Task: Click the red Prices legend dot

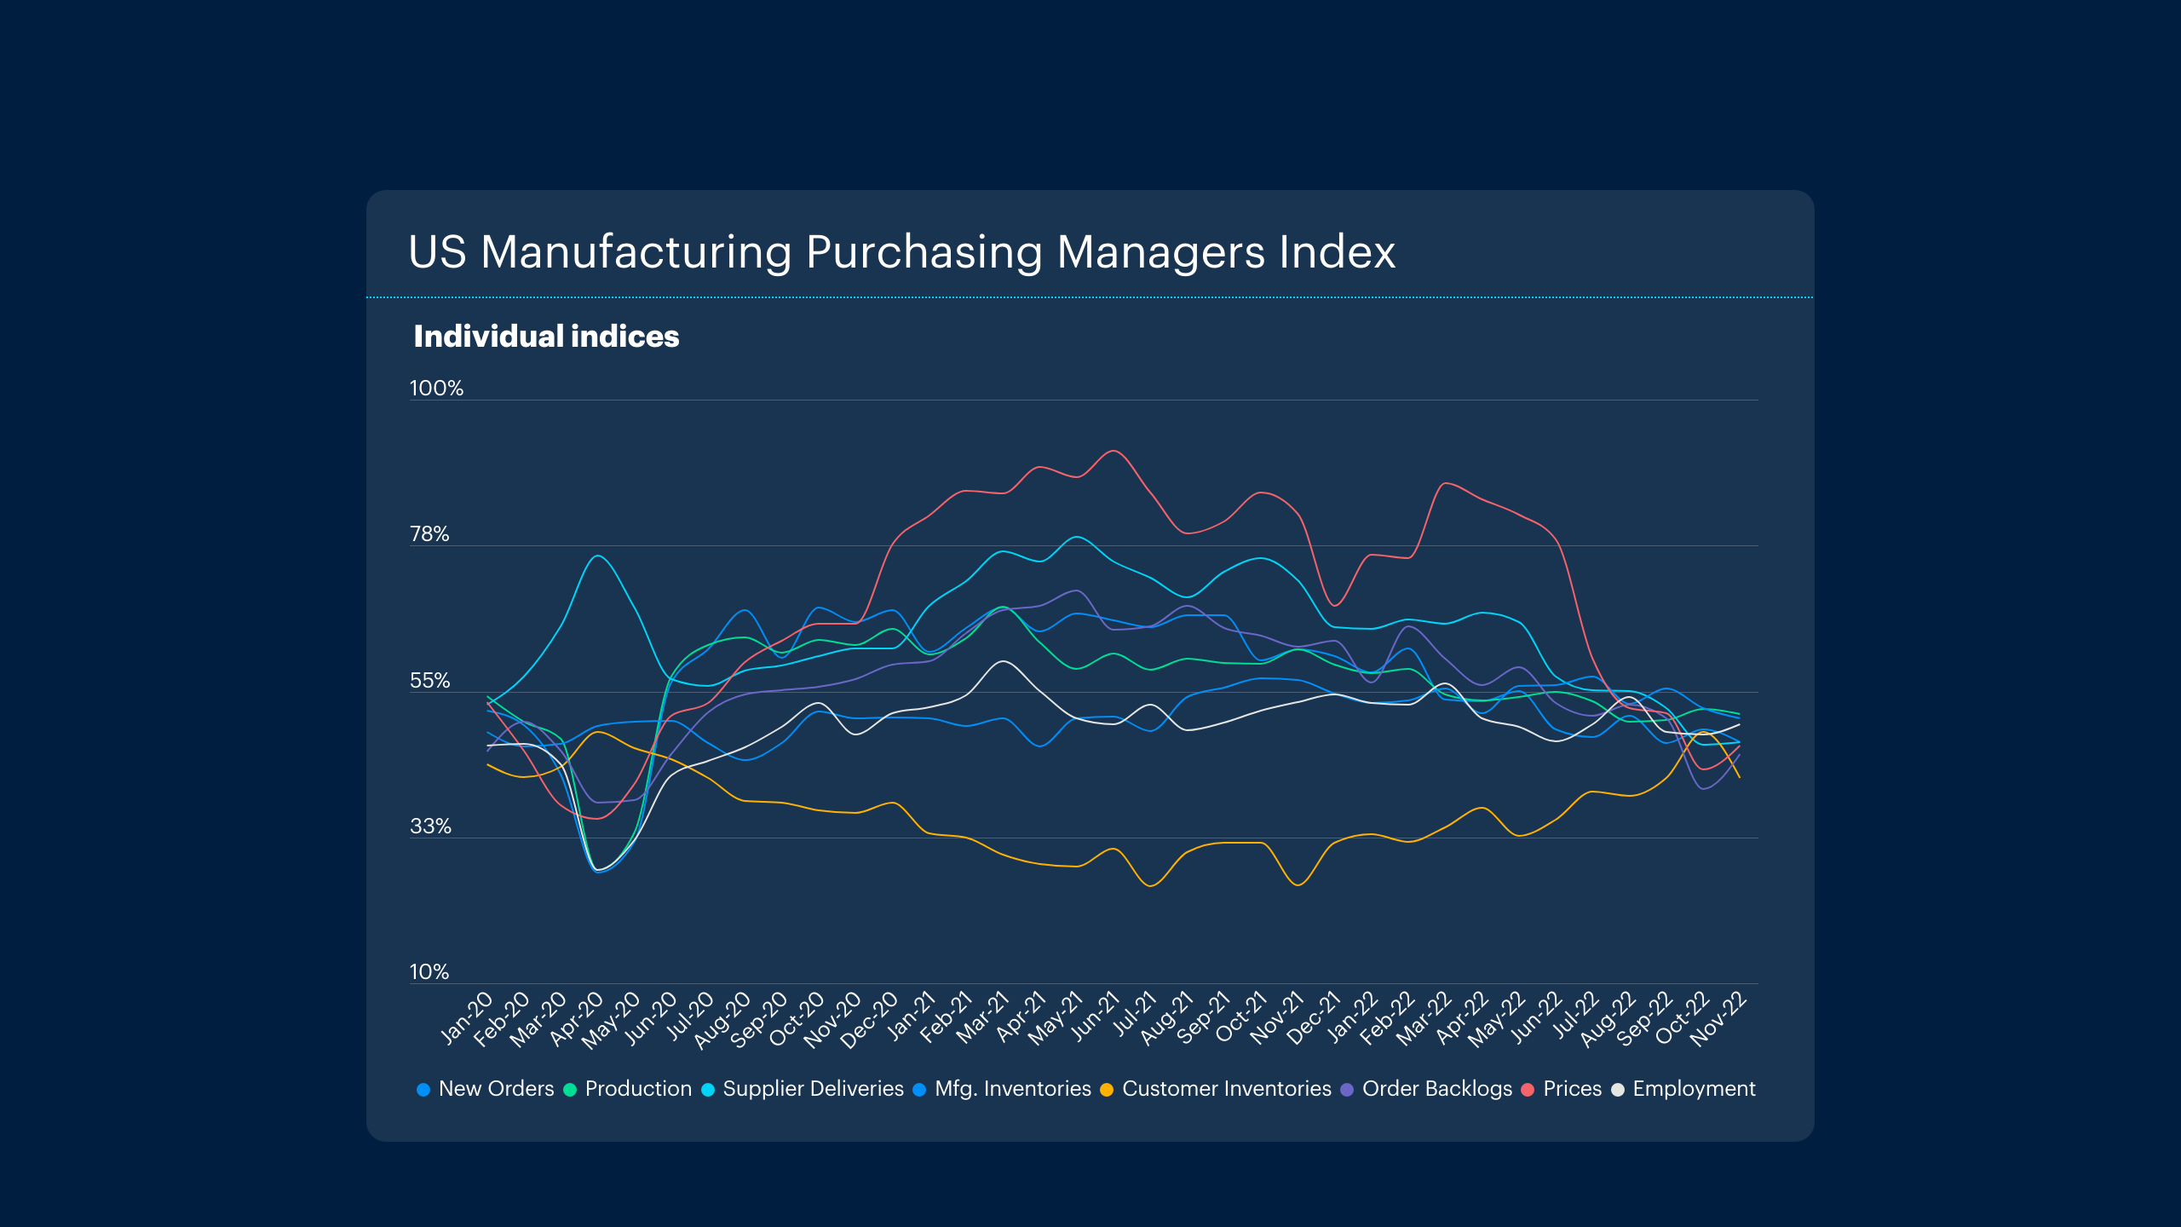Action: click(x=1528, y=1090)
